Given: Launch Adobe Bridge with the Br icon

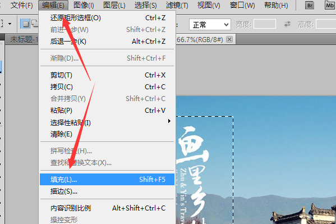Looking at the screenshot, I should [310, 6].
